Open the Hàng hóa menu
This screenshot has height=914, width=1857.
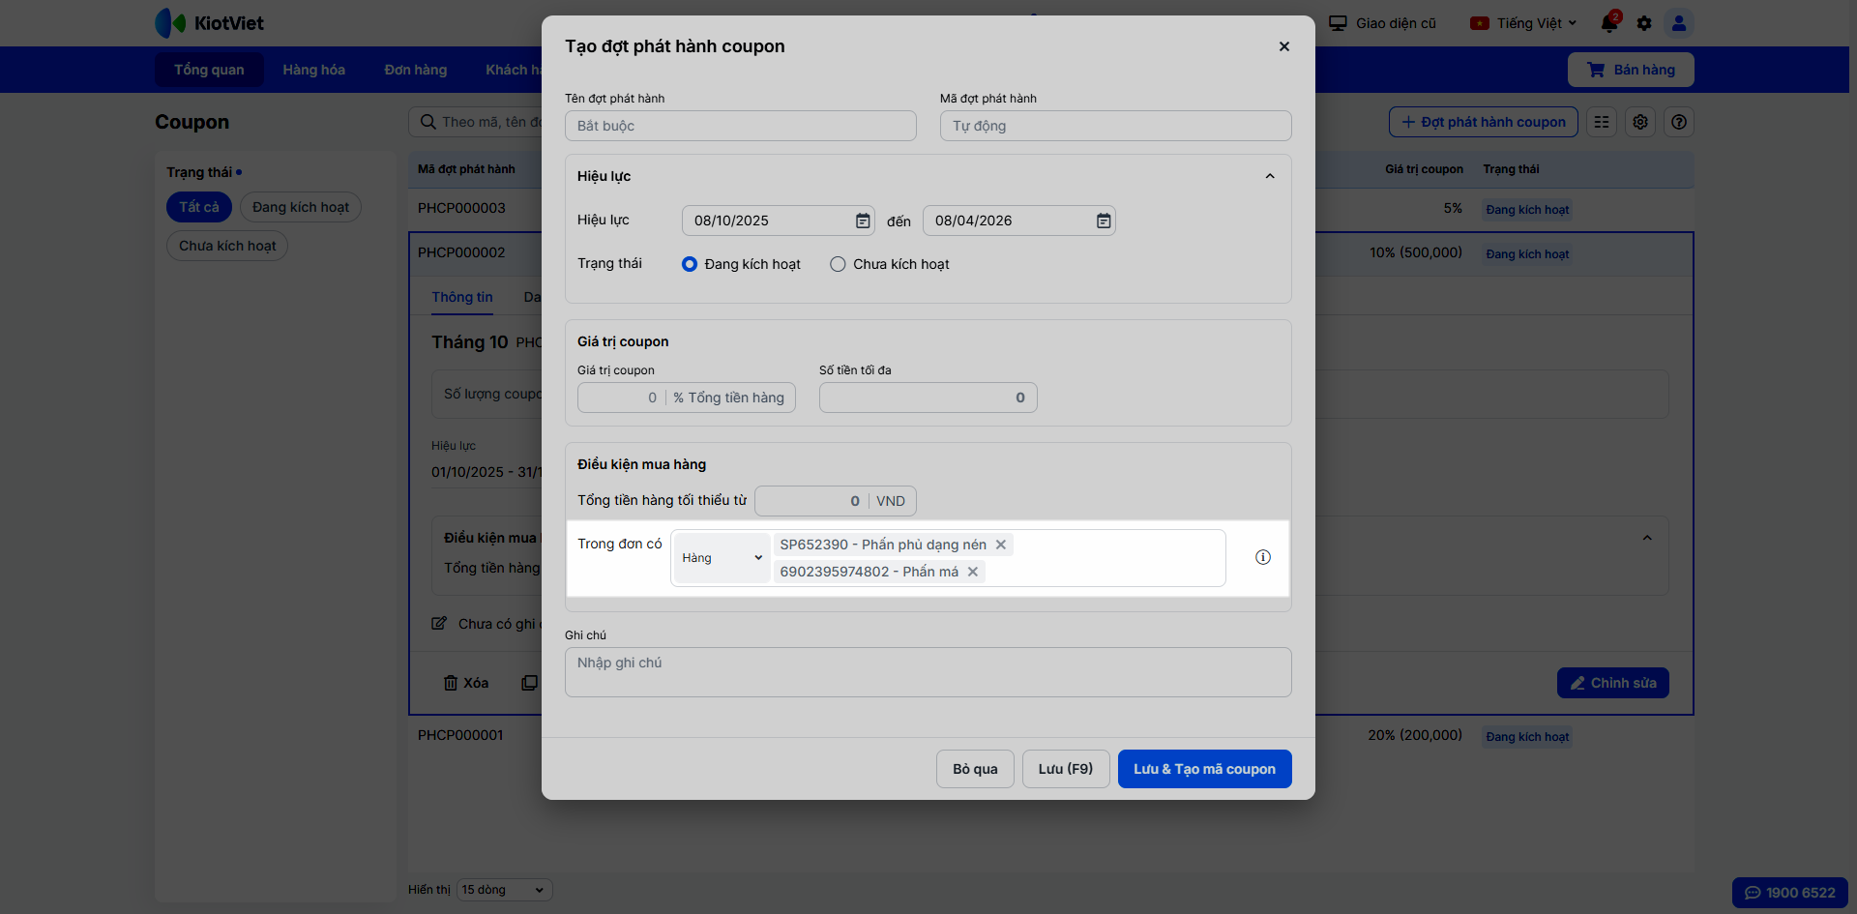click(x=313, y=70)
